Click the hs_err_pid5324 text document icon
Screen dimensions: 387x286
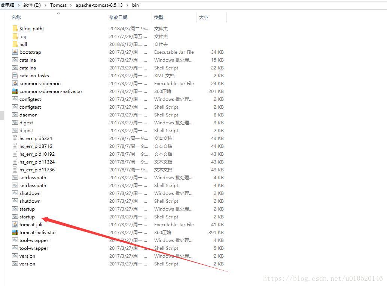click(15, 138)
